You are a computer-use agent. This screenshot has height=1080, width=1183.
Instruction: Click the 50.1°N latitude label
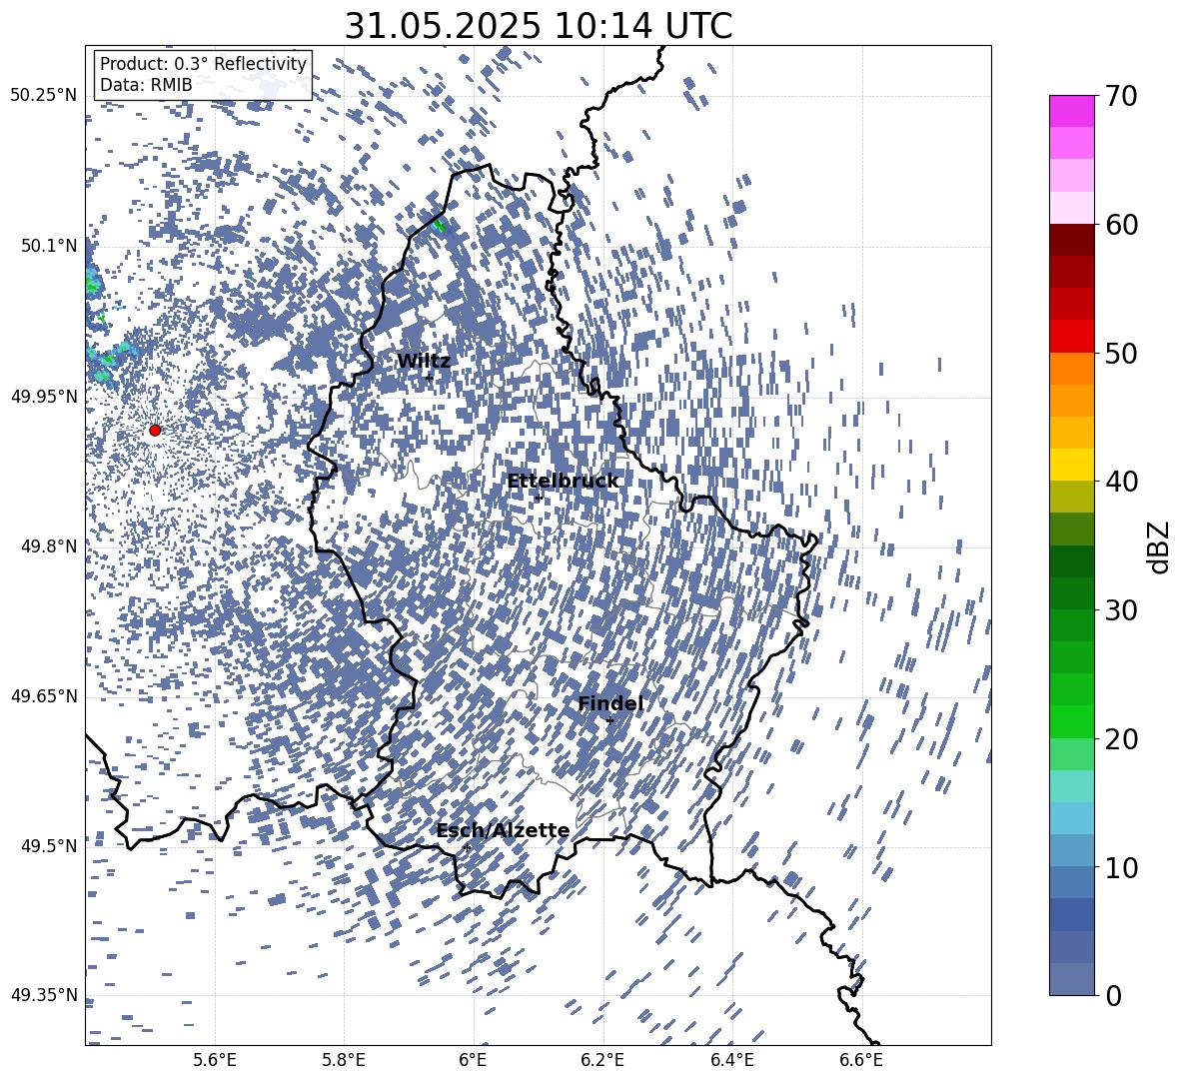pyautogui.click(x=49, y=246)
